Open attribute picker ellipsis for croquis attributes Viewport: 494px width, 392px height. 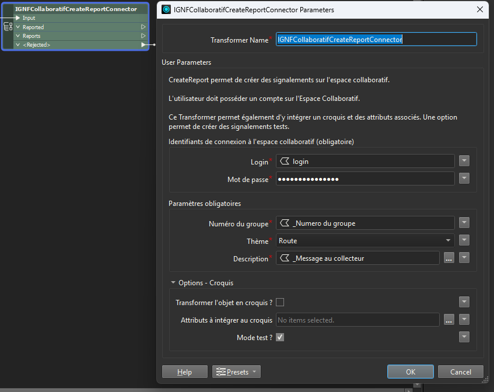(449, 320)
